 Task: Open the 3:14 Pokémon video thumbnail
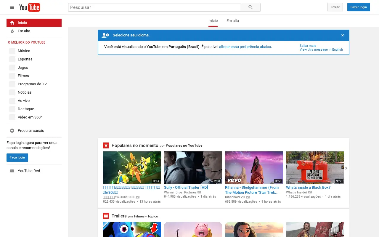[132, 168]
